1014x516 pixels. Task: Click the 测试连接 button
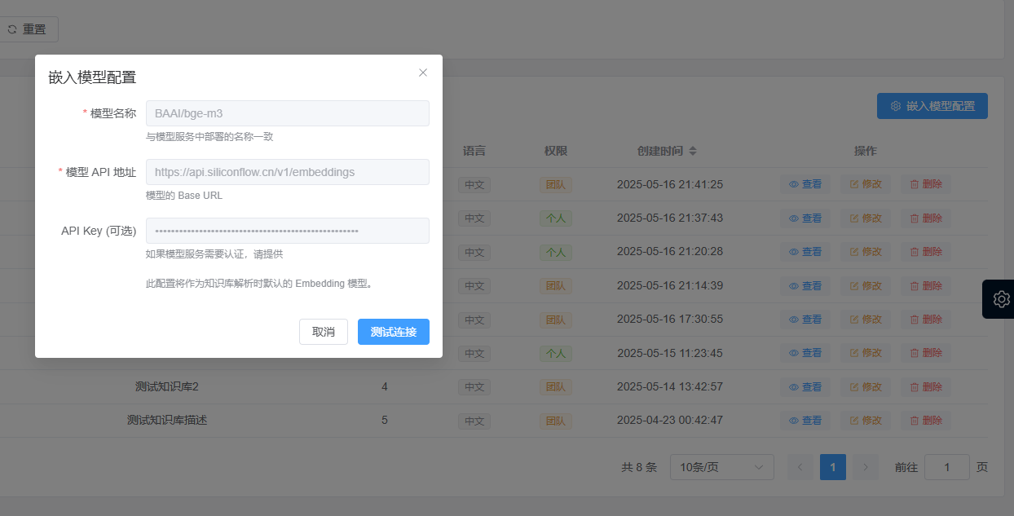tap(394, 332)
